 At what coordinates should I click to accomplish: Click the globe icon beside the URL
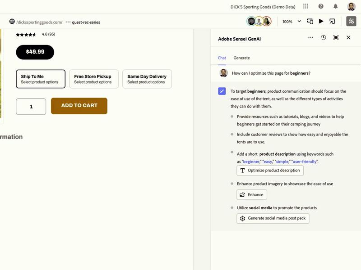coord(12,22)
